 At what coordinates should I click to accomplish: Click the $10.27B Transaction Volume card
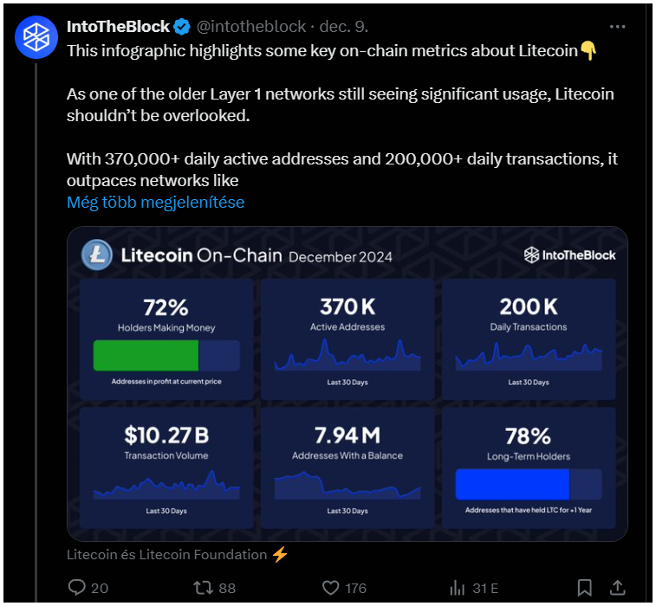pyautogui.click(x=166, y=468)
